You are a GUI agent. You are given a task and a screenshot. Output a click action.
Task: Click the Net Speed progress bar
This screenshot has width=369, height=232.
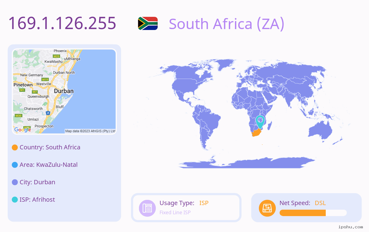click(x=313, y=213)
